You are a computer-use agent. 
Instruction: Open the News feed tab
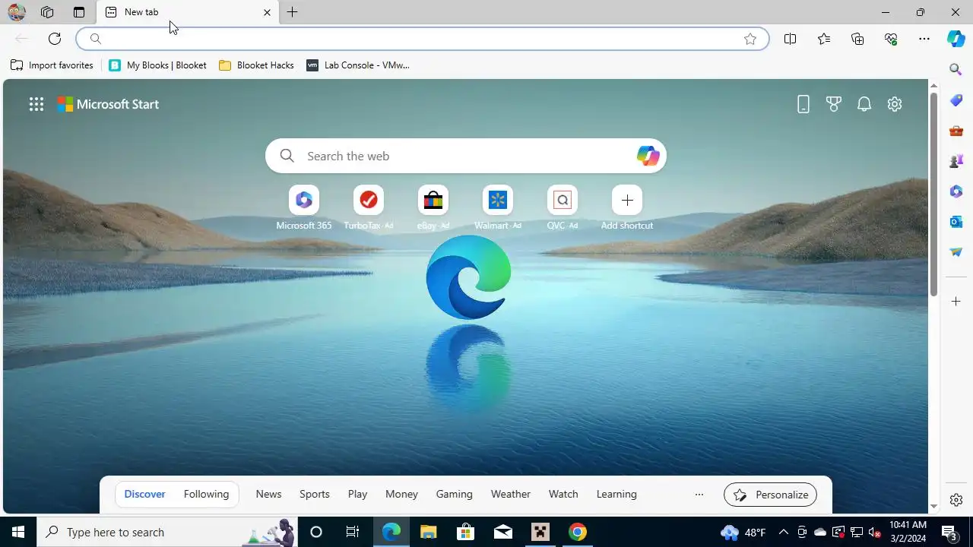point(268,494)
